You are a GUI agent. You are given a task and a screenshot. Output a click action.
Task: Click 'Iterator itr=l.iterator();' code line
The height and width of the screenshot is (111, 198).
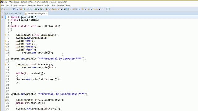click(x=35, y=64)
